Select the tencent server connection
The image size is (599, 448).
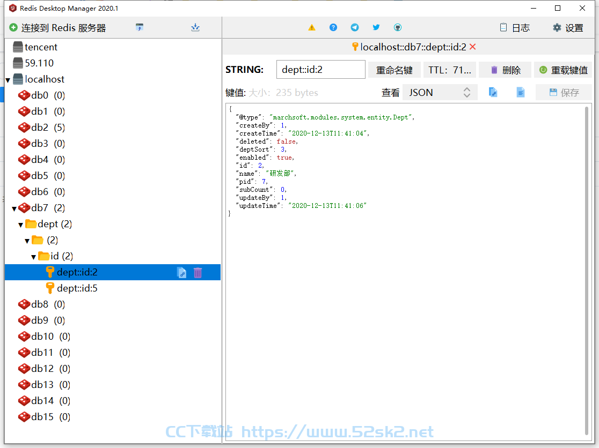[41, 47]
